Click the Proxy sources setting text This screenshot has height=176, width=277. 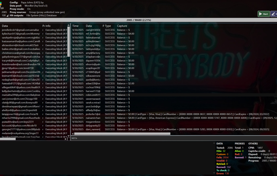37,13
